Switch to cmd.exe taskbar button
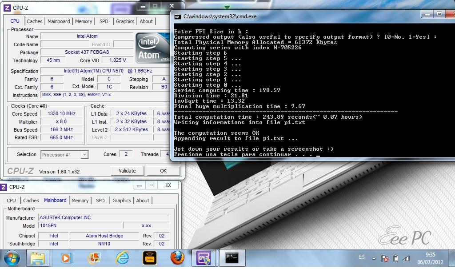 [232, 258]
